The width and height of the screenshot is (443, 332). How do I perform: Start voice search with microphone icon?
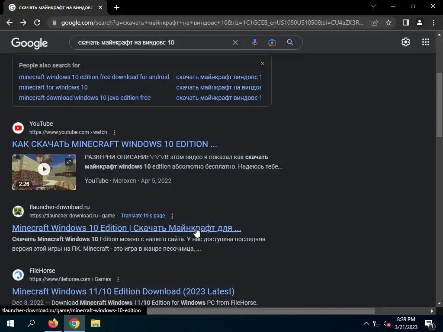pos(254,42)
